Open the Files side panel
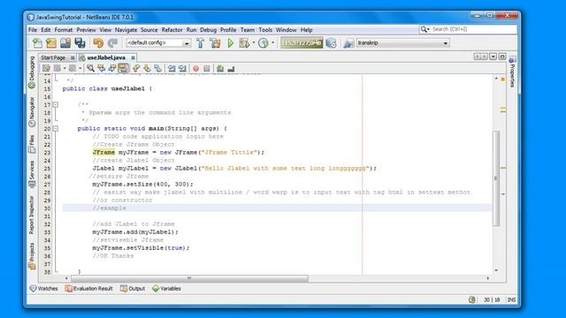 32,144
